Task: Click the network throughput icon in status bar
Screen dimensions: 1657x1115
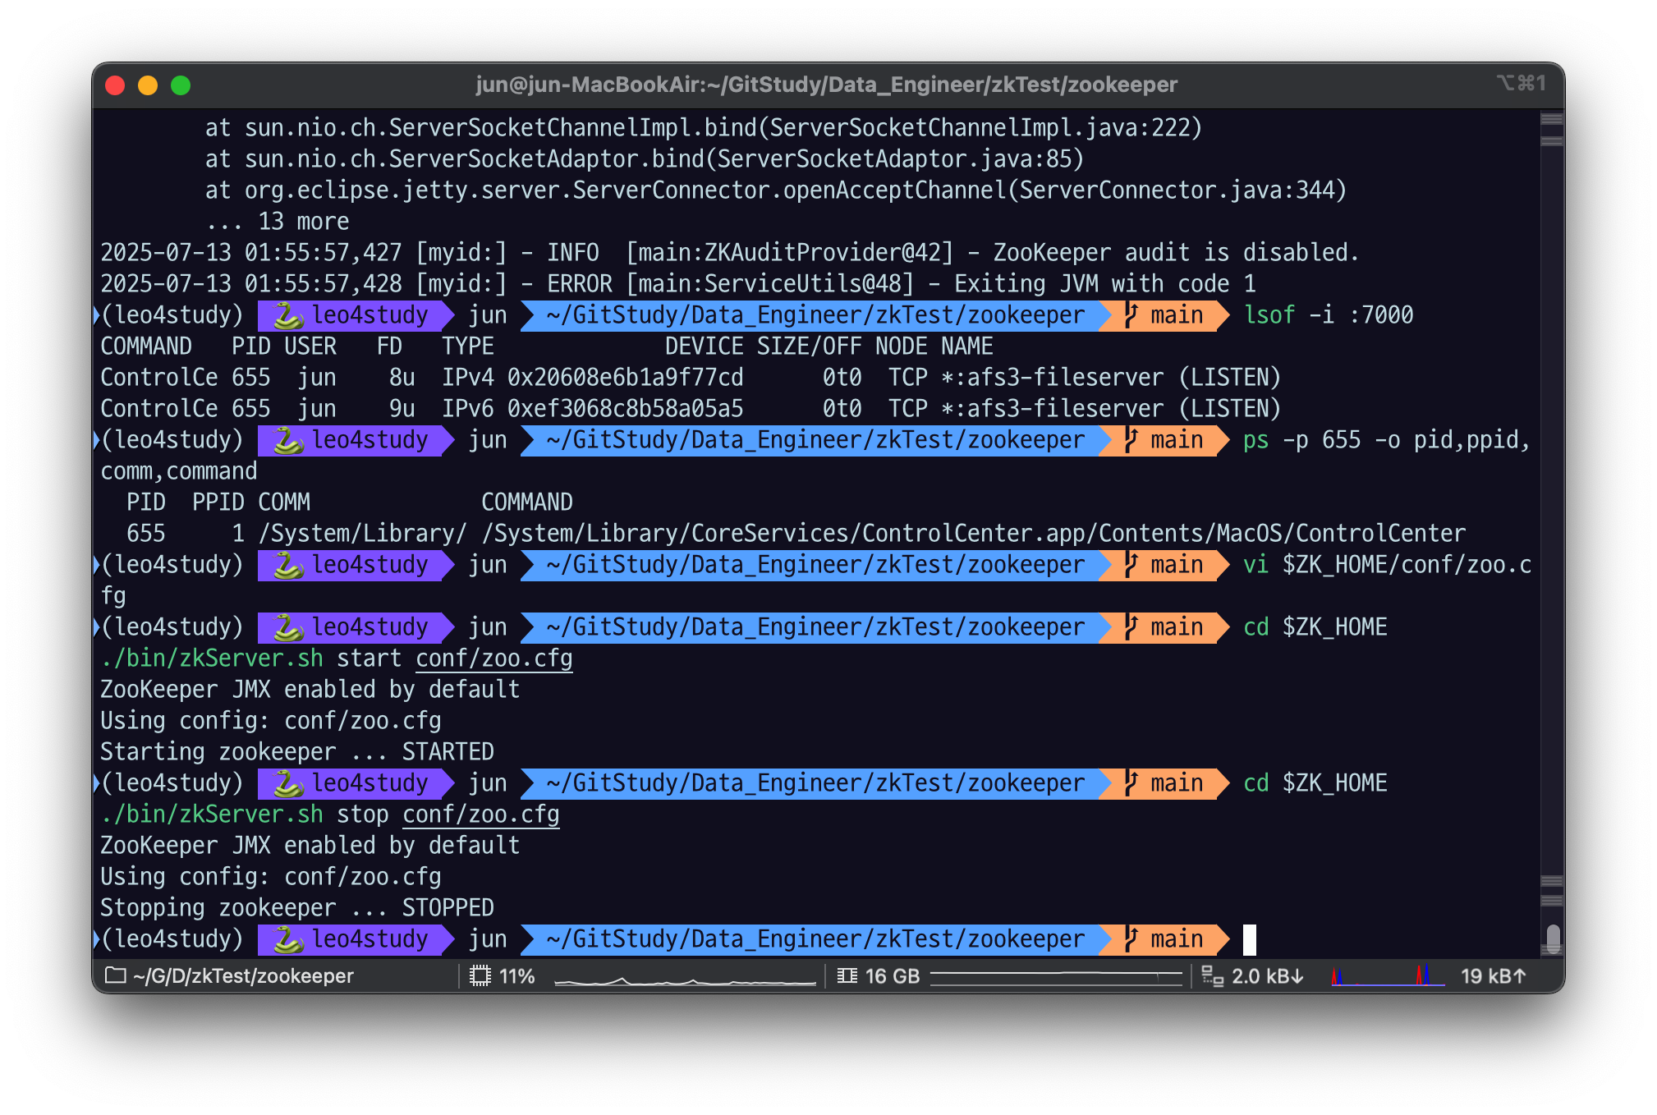Action: tap(1212, 976)
